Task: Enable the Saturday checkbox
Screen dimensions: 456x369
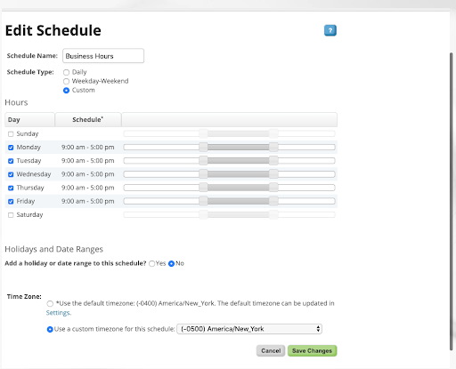Action: point(11,215)
